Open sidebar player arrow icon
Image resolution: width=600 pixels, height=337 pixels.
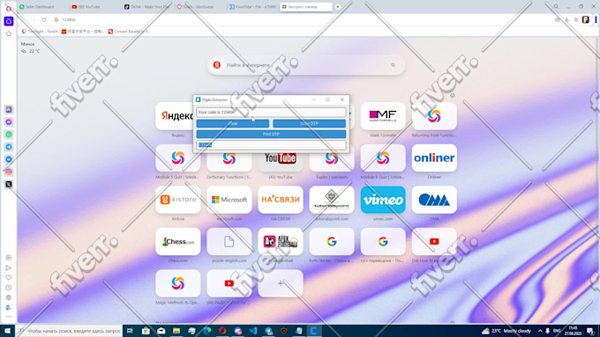9,267
